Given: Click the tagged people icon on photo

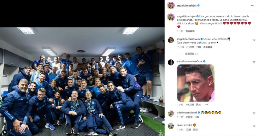Looking at the screenshot, I should pyautogui.click(x=5, y=132).
